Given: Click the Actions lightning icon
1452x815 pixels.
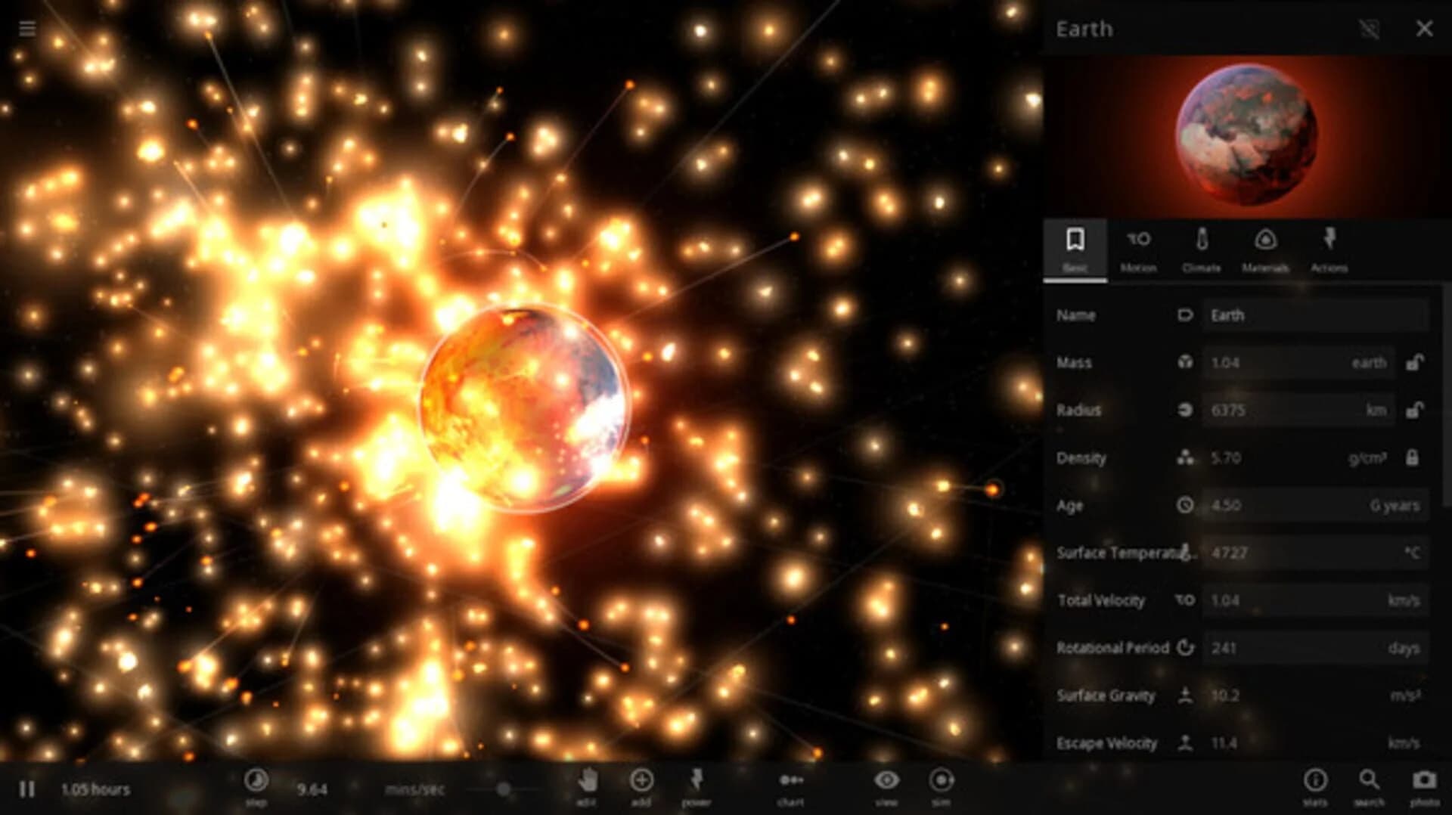Looking at the screenshot, I should point(1329,243).
